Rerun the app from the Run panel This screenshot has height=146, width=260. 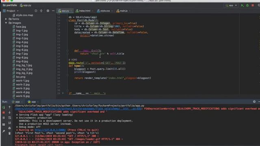coord(4,107)
